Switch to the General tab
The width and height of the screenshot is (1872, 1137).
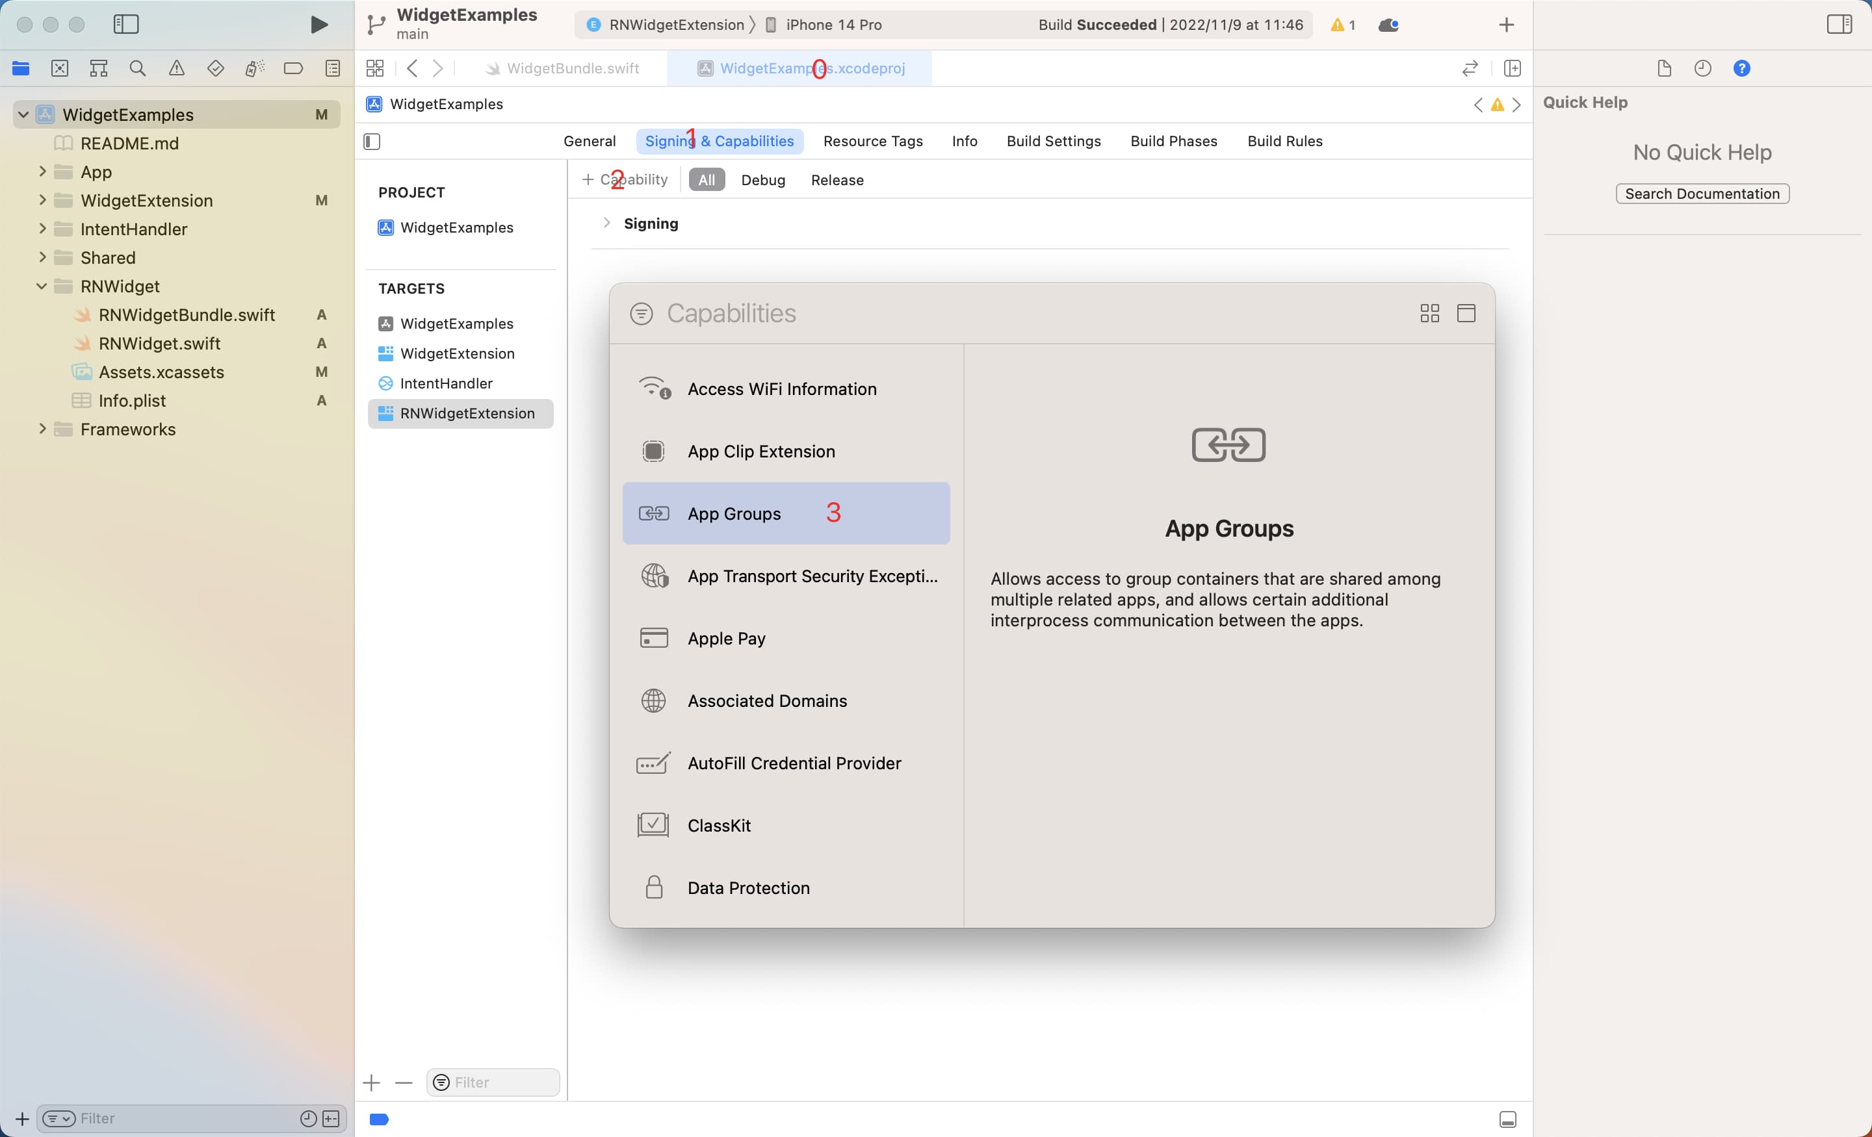590,141
